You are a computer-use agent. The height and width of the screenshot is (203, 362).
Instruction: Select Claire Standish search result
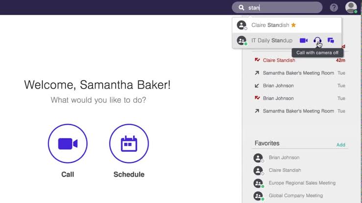[287, 25]
